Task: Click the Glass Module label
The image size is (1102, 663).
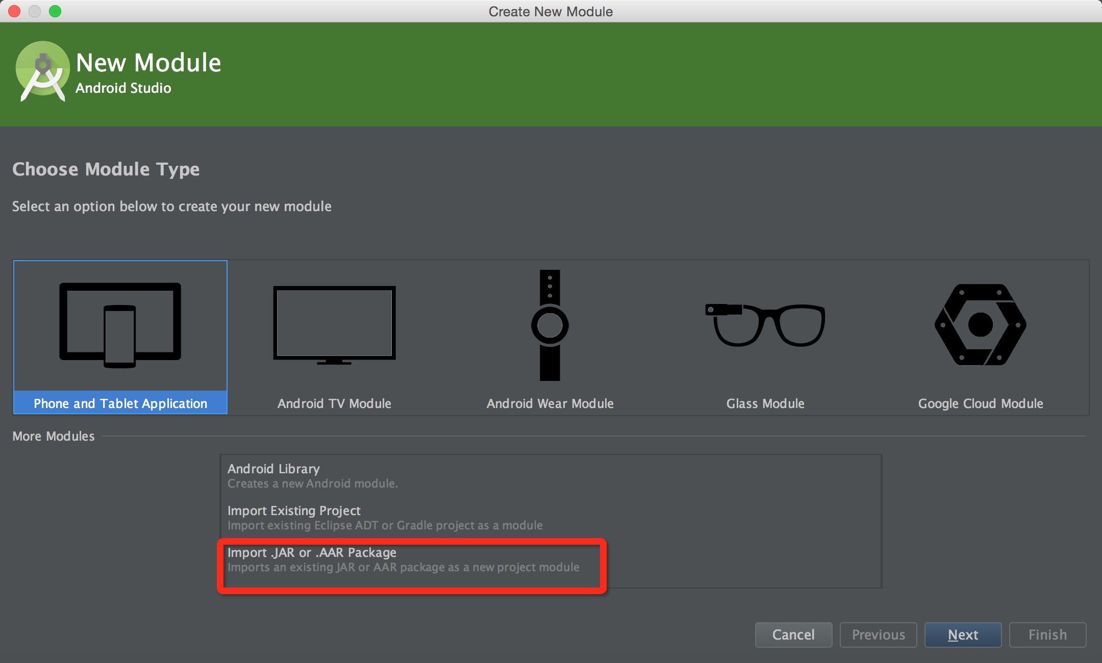Action: pyautogui.click(x=765, y=403)
